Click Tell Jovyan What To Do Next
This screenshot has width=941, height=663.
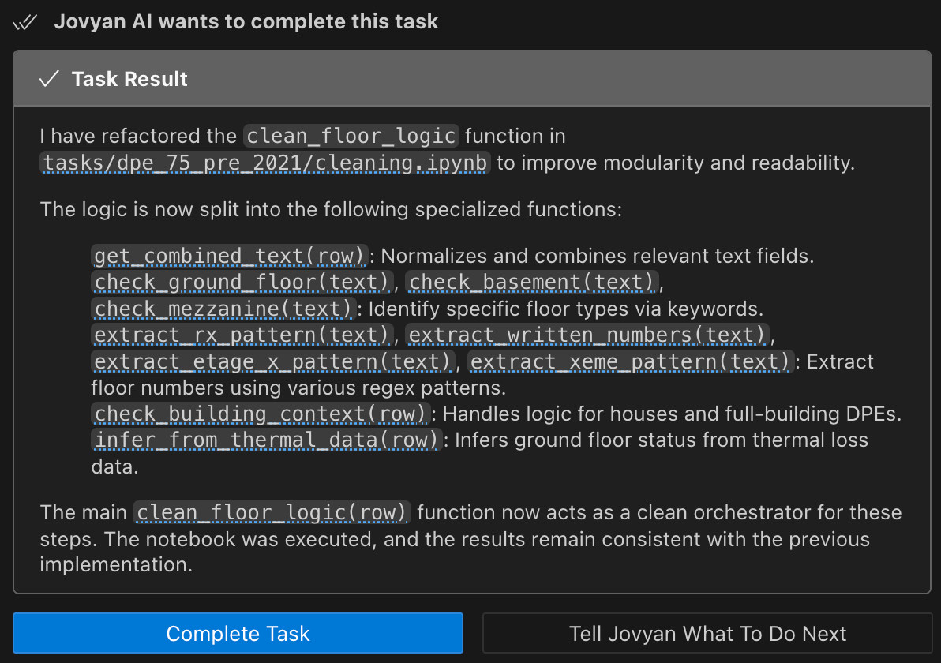tap(707, 633)
